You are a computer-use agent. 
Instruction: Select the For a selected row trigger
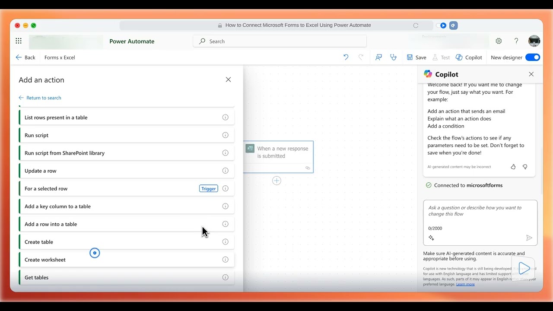pos(127,188)
